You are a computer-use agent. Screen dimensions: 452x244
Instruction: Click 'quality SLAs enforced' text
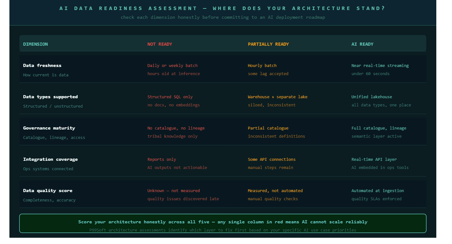pyautogui.click(x=377, y=199)
